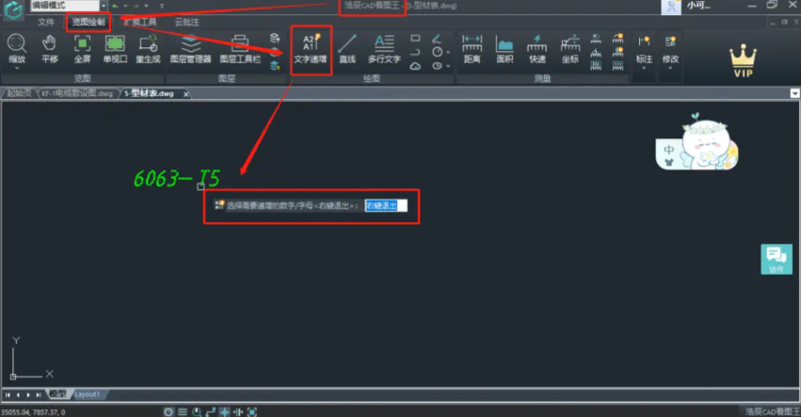The image size is (801, 417).
Task: Select the 直线 line drawing tool
Action: point(347,48)
